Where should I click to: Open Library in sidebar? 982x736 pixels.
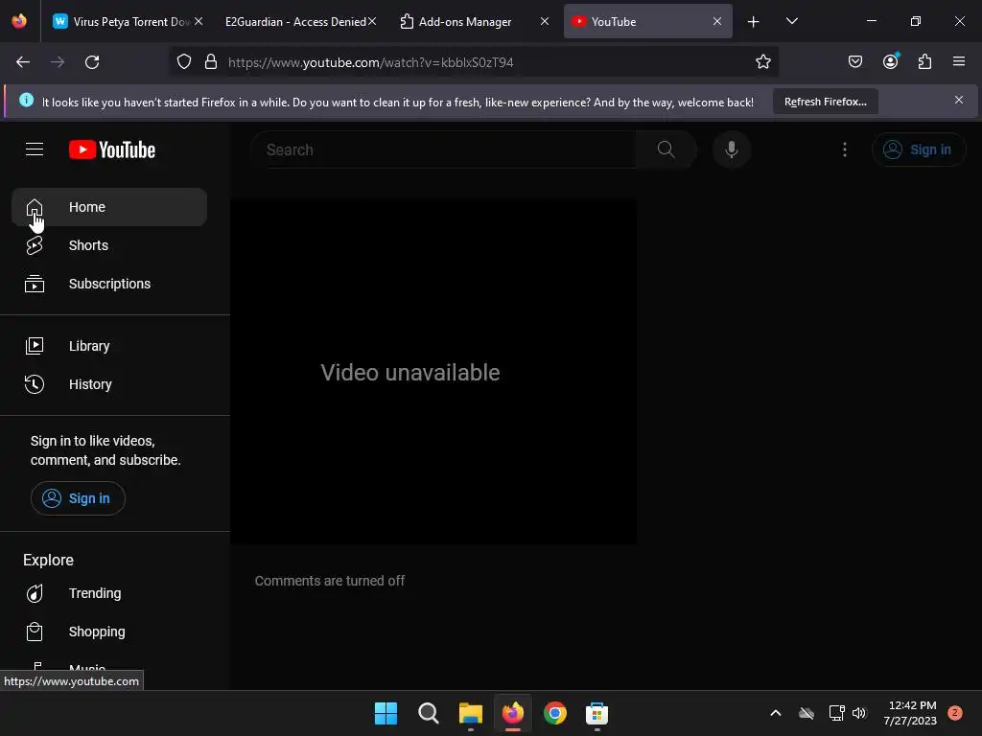coord(109,346)
